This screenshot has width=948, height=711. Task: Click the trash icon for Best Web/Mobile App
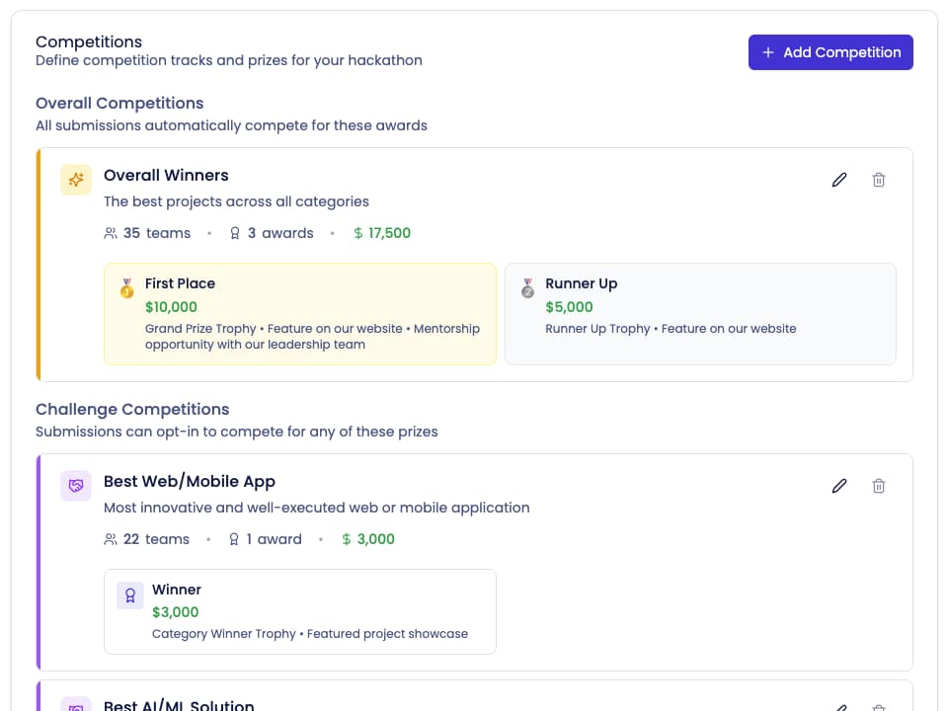(x=879, y=486)
